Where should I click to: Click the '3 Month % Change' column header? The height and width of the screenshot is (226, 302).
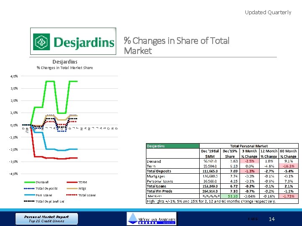pyautogui.click(x=250, y=154)
